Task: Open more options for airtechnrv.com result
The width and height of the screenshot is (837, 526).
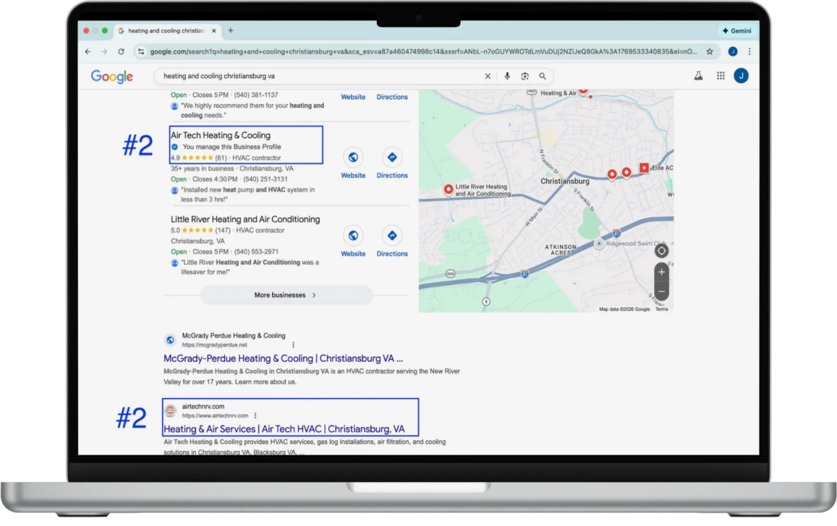Action: coord(255,416)
